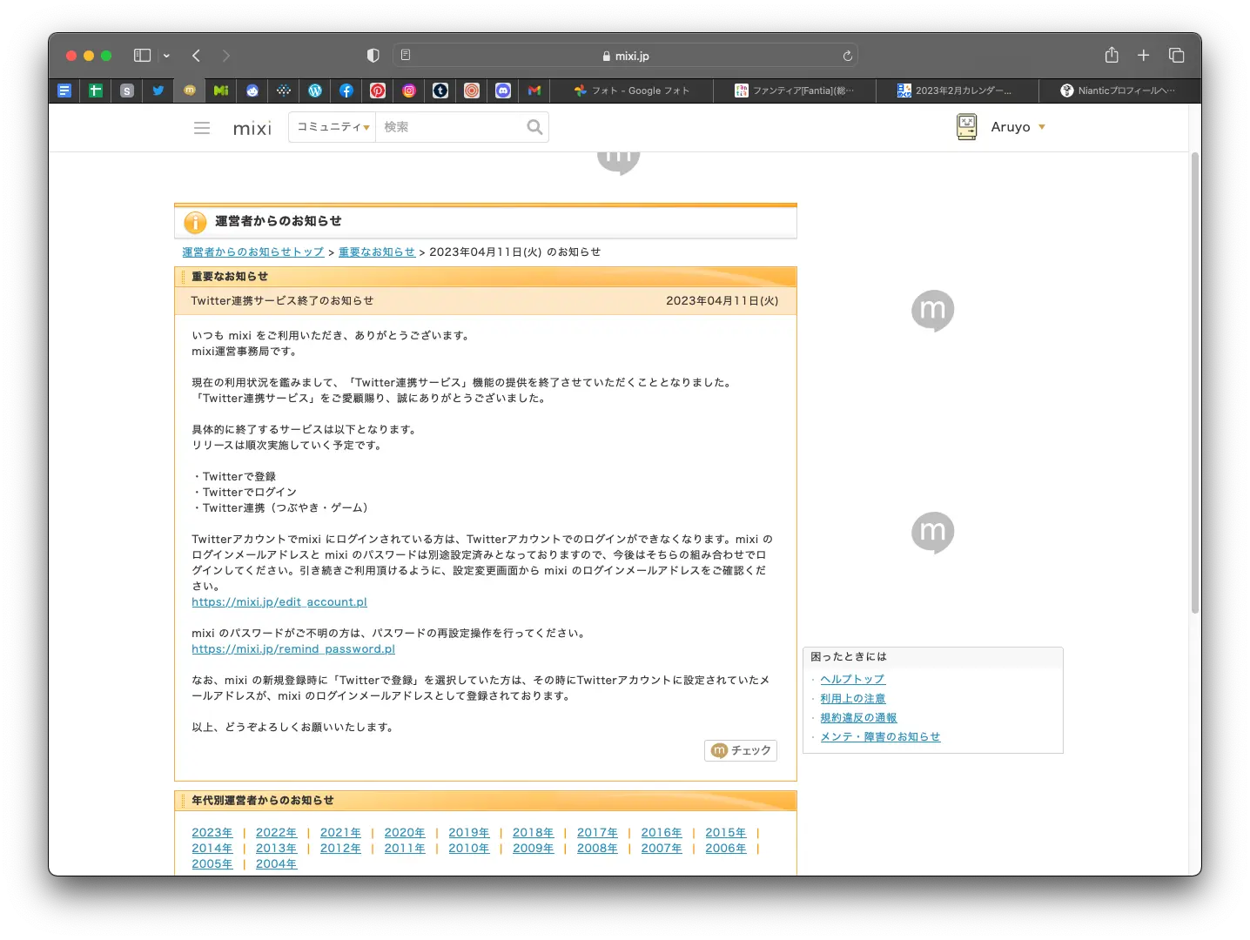Switch to the フォト - Google フォト tab

click(x=632, y=91)
